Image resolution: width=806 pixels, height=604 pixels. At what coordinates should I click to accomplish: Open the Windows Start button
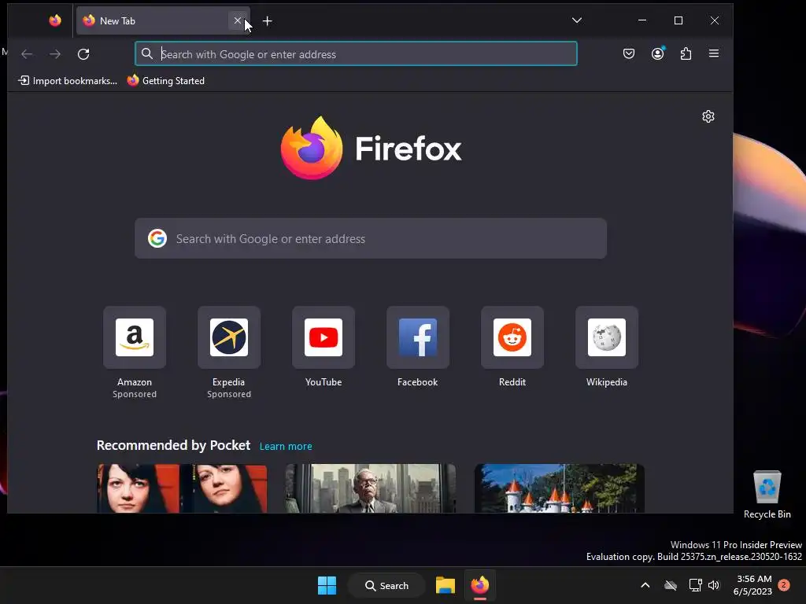click(x=327, y=585)
